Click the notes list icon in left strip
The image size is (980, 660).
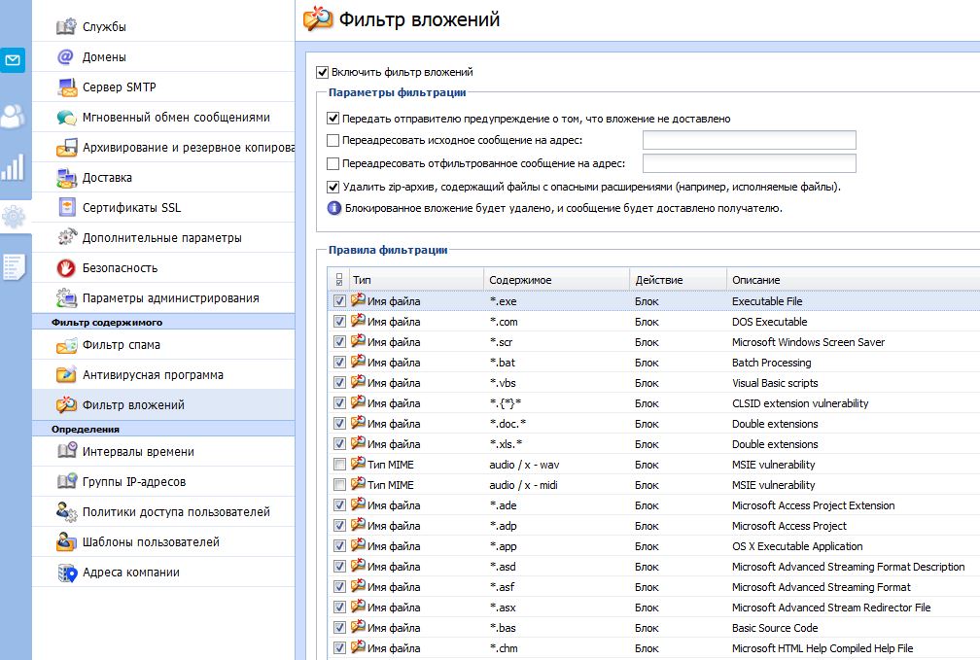click(13, 264)
